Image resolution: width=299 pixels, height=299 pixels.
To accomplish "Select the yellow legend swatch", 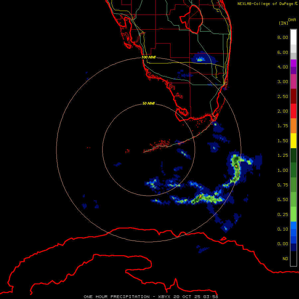I will coord(293,141).
